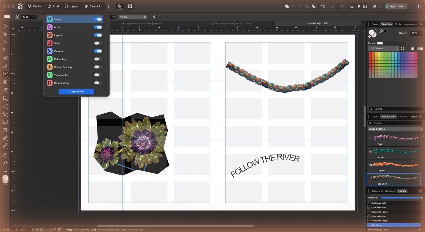Select the Colour Picker eyedropper tool
425x232 pixels.
point(5,146)
